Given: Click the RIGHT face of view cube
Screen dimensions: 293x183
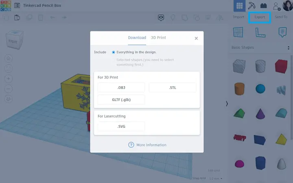Looking at the screenshot, I should click(13, 41).
